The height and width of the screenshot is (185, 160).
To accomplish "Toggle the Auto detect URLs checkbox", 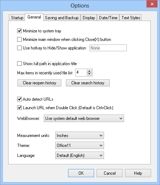I will 19,99.
